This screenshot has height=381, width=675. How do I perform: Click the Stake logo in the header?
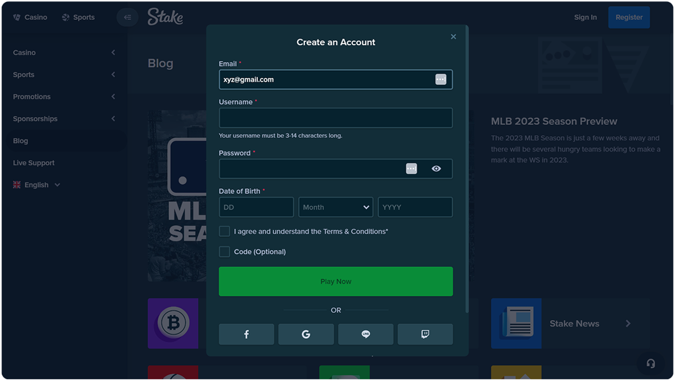click(x=165, y=17)
